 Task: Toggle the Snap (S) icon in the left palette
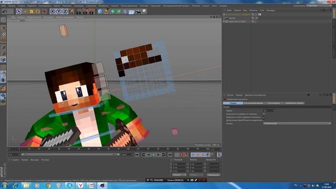pos(3,80)
